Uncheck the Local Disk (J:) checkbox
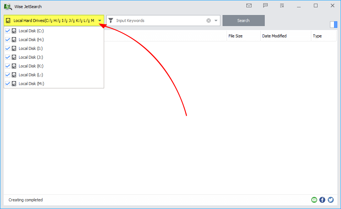This screenshot has width=341, height=209. coord(8,57)
